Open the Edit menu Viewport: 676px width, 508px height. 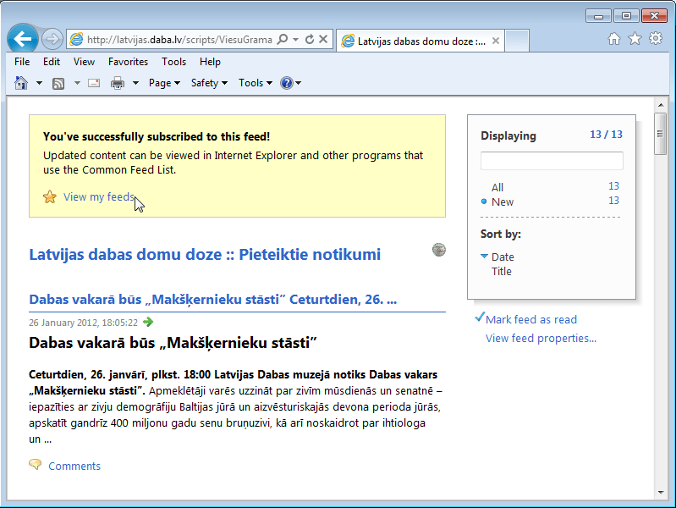(52, 62)
